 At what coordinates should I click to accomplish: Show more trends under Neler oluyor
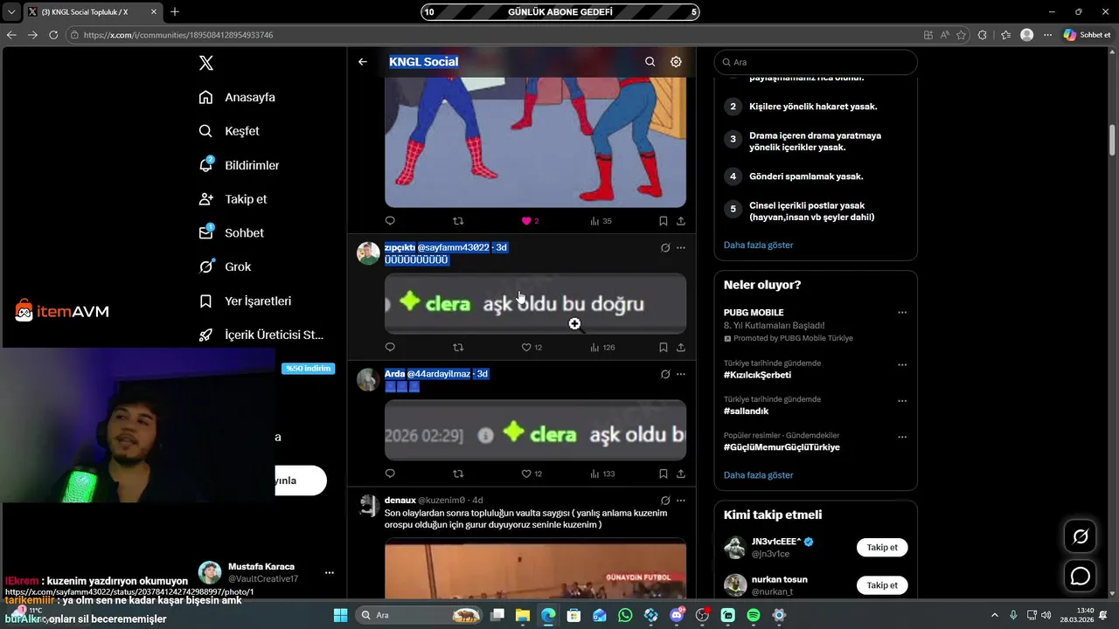pyautogui.click(x=758, y=475)
